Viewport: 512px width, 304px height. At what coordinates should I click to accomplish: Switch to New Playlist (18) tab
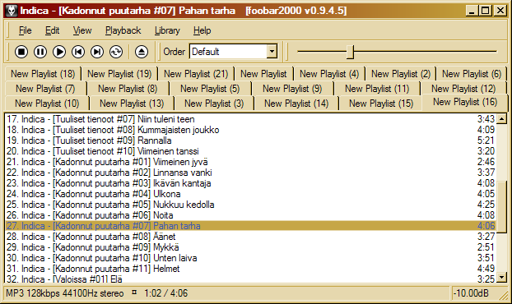click(x=43, y=74)
